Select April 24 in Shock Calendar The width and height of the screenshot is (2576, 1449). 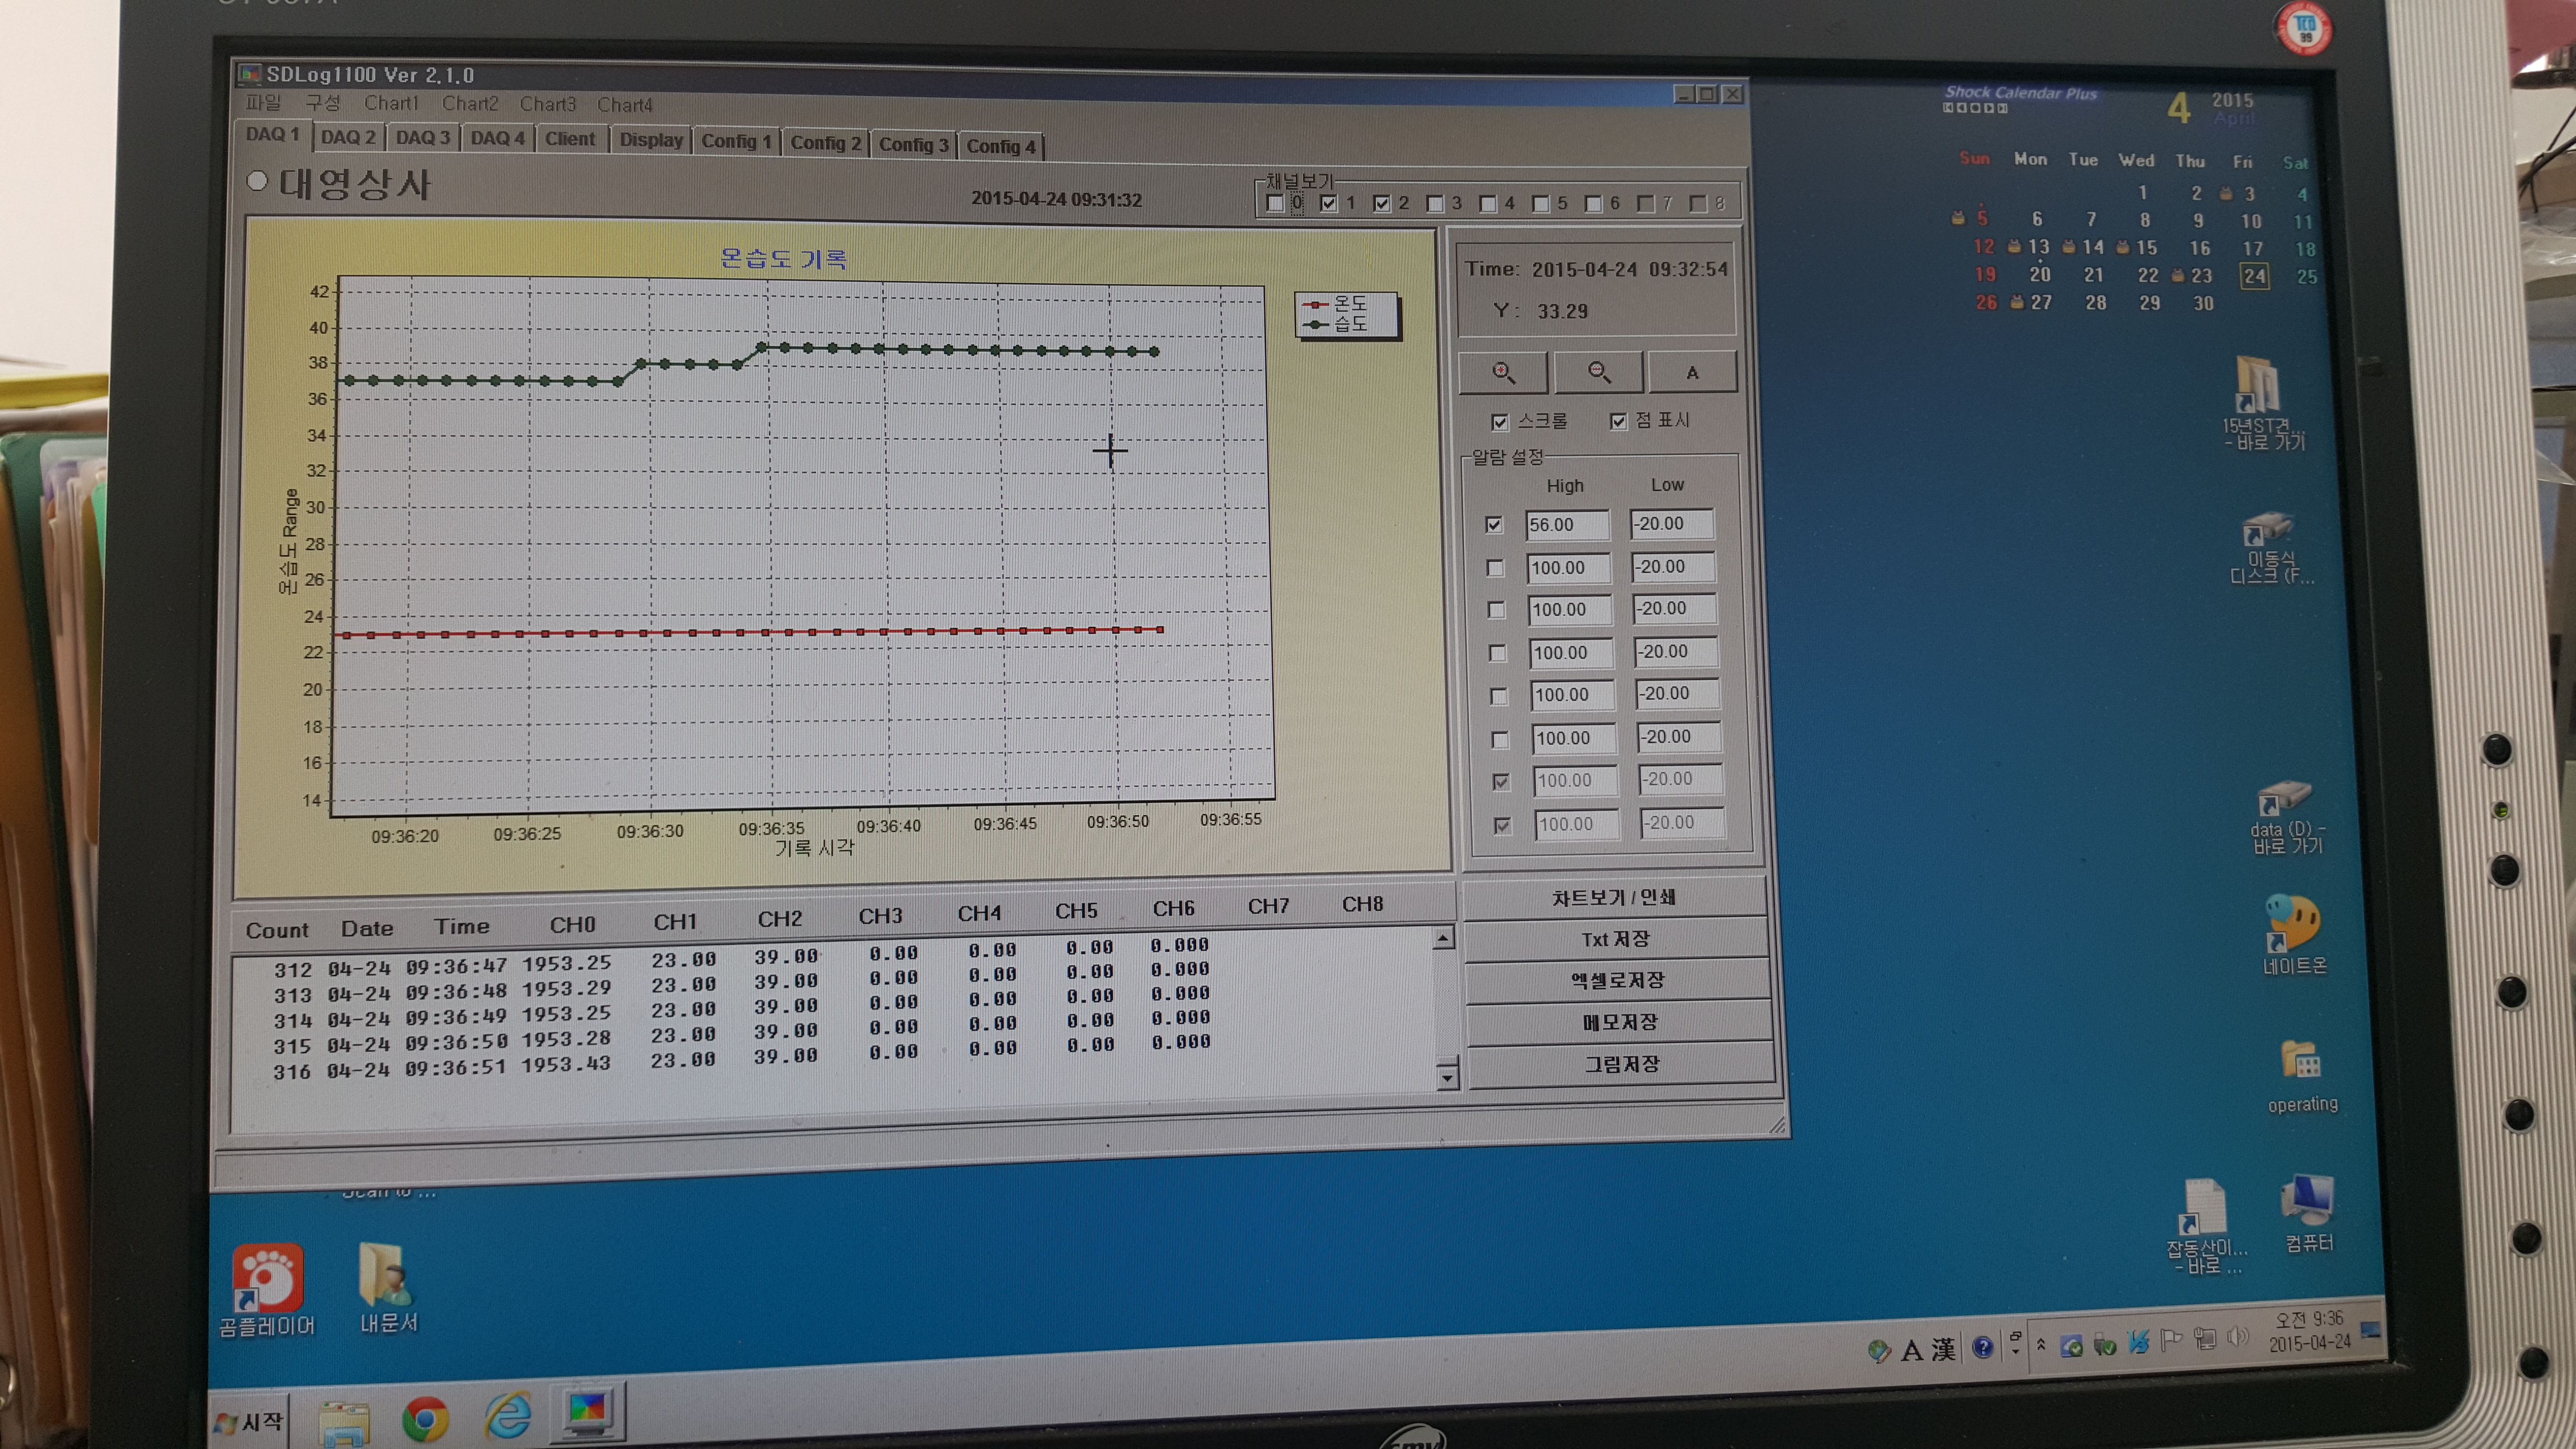coord(2254,276)
